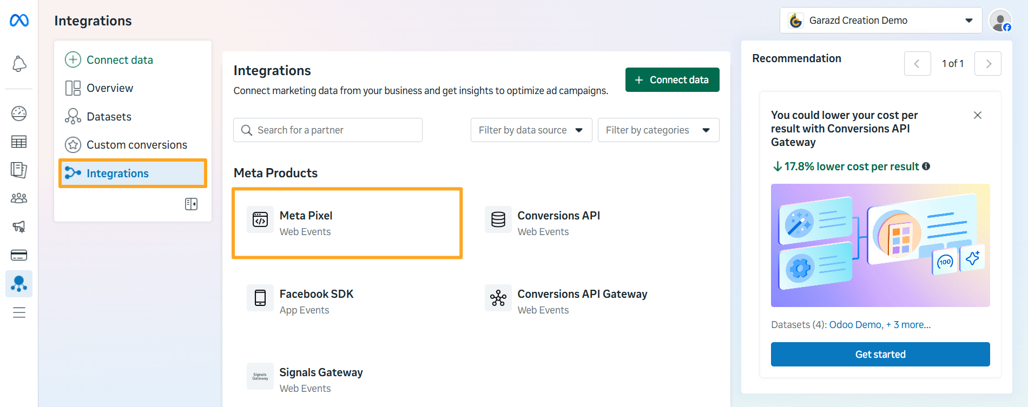Open the Facebook SDK integration title

tap(317, 294)
